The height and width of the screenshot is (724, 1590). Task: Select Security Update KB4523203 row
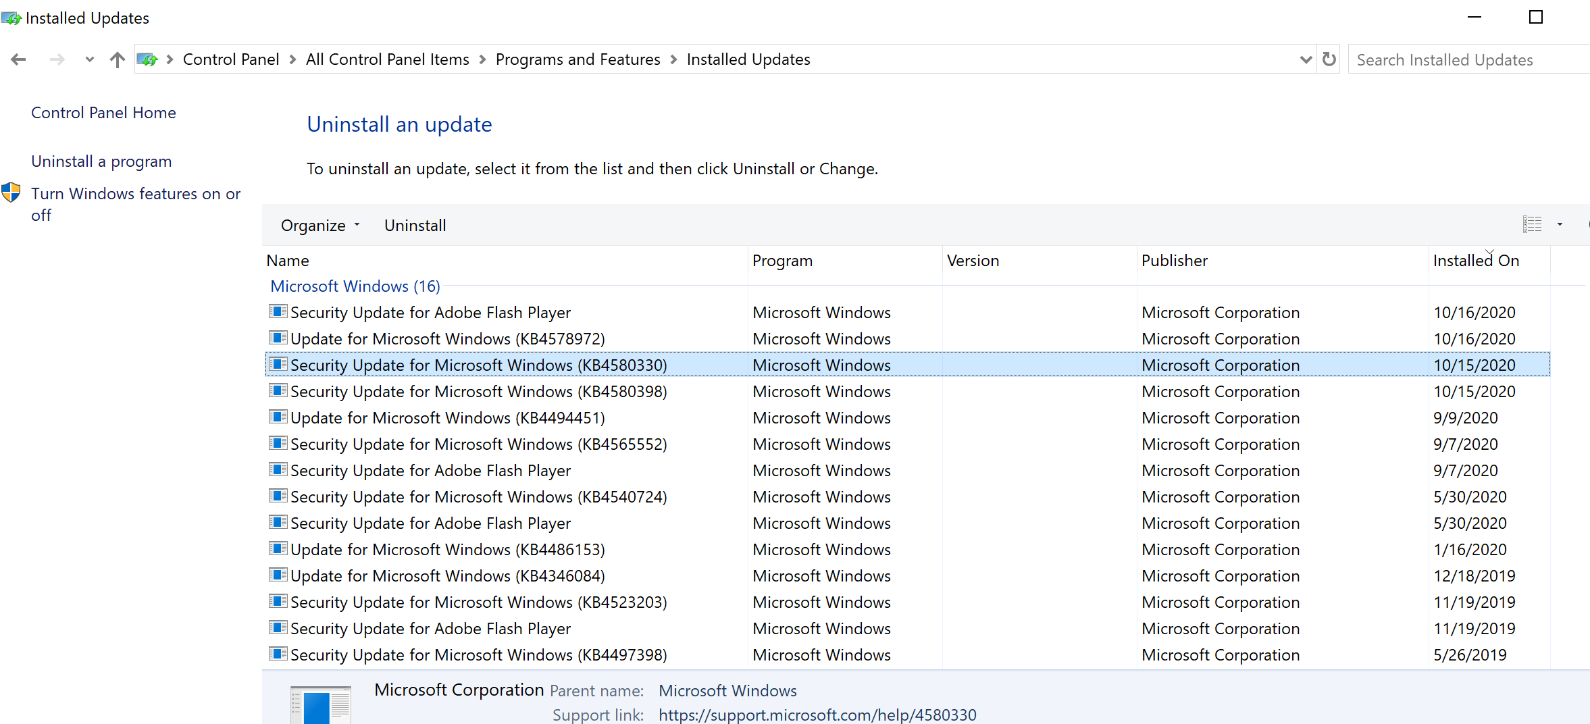pyautogui.click(x=478, y=602)
